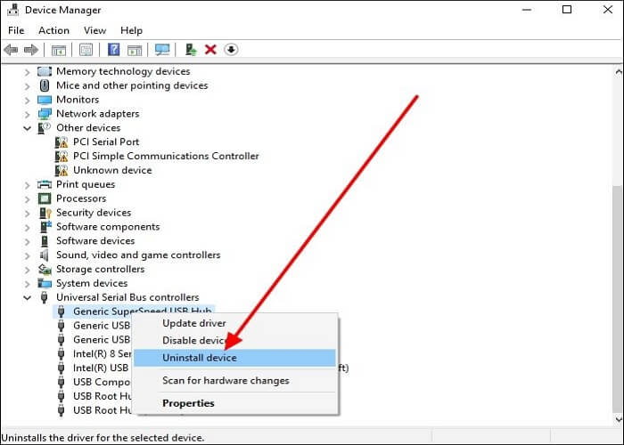This screenshot has height=445, width=624.
Task: Select Sound, video and game controllers
Action: (138, 255)
